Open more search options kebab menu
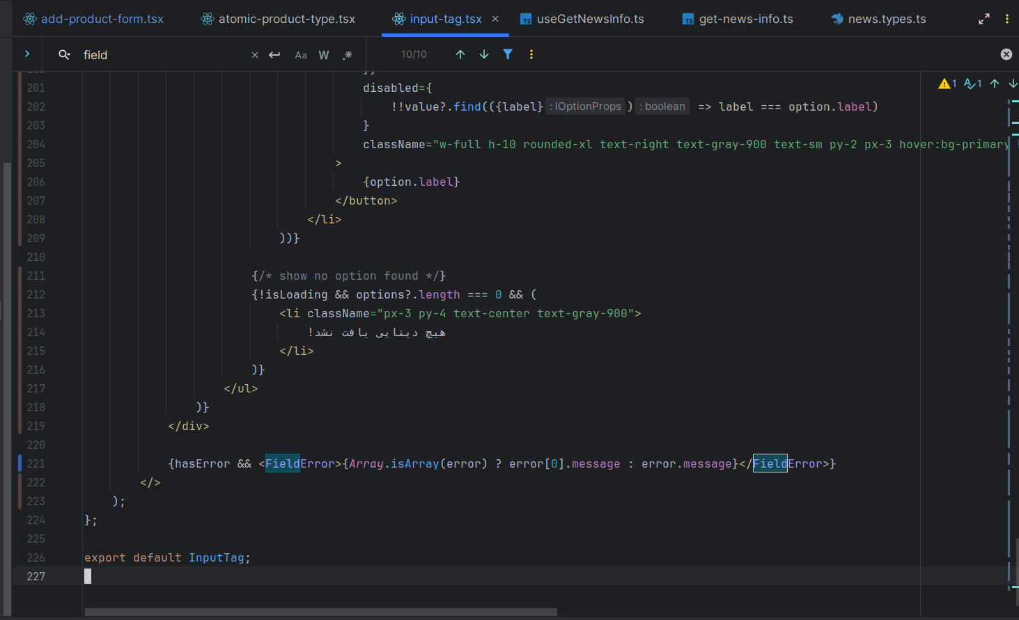 [531, 54]
